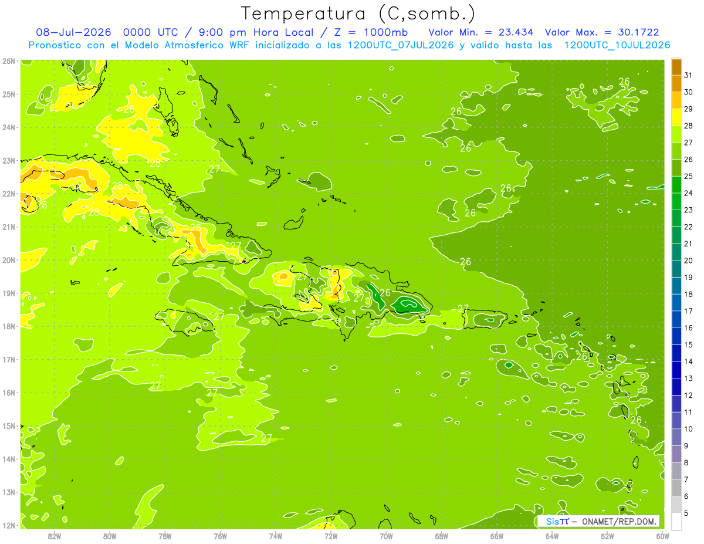Pick the green swatch between 25 and 26
The height and width of the screenshot is (544, 704).
(x=676, y=167)
